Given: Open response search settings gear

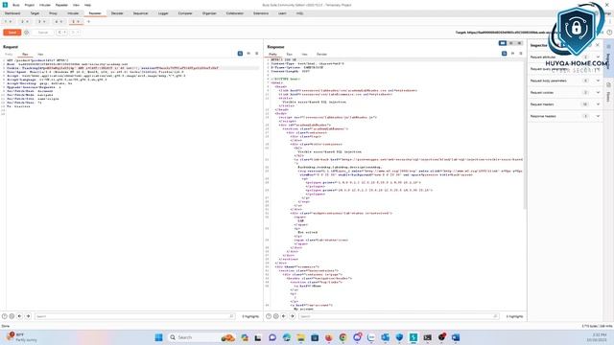Looking at the screenshot, I should 276,316.
